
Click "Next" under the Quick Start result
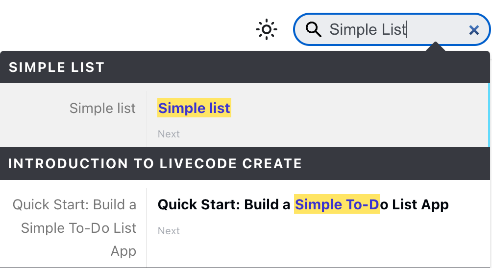point(169,231)
